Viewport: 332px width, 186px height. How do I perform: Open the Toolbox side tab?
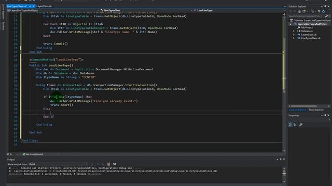(x=3, y=26)
